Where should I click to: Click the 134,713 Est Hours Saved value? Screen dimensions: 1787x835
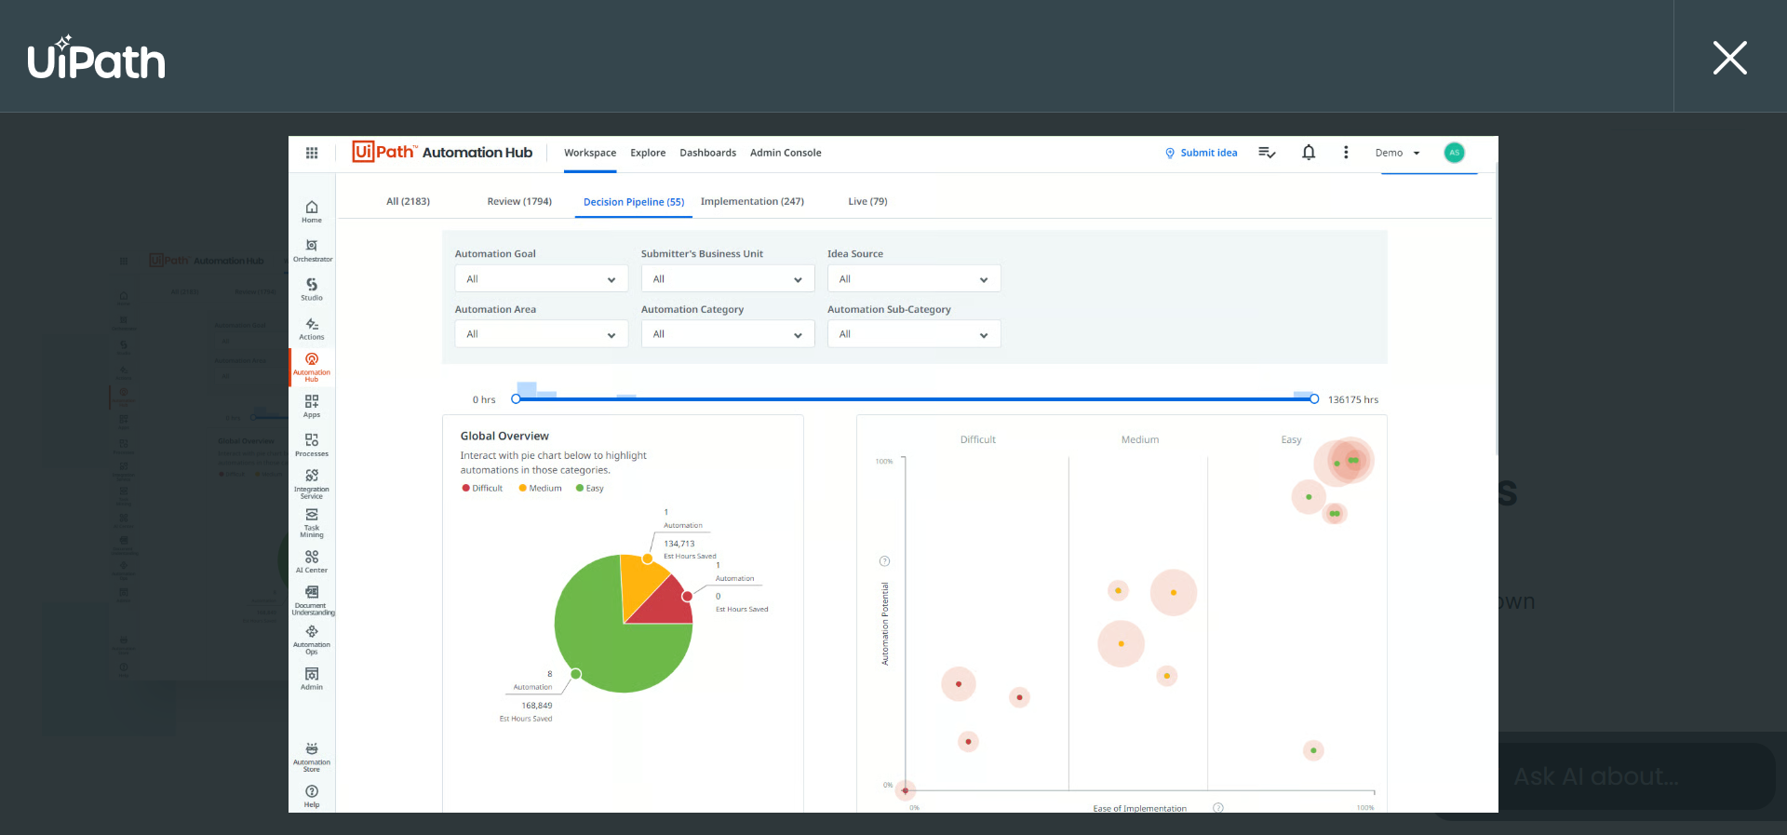point(679,544)
